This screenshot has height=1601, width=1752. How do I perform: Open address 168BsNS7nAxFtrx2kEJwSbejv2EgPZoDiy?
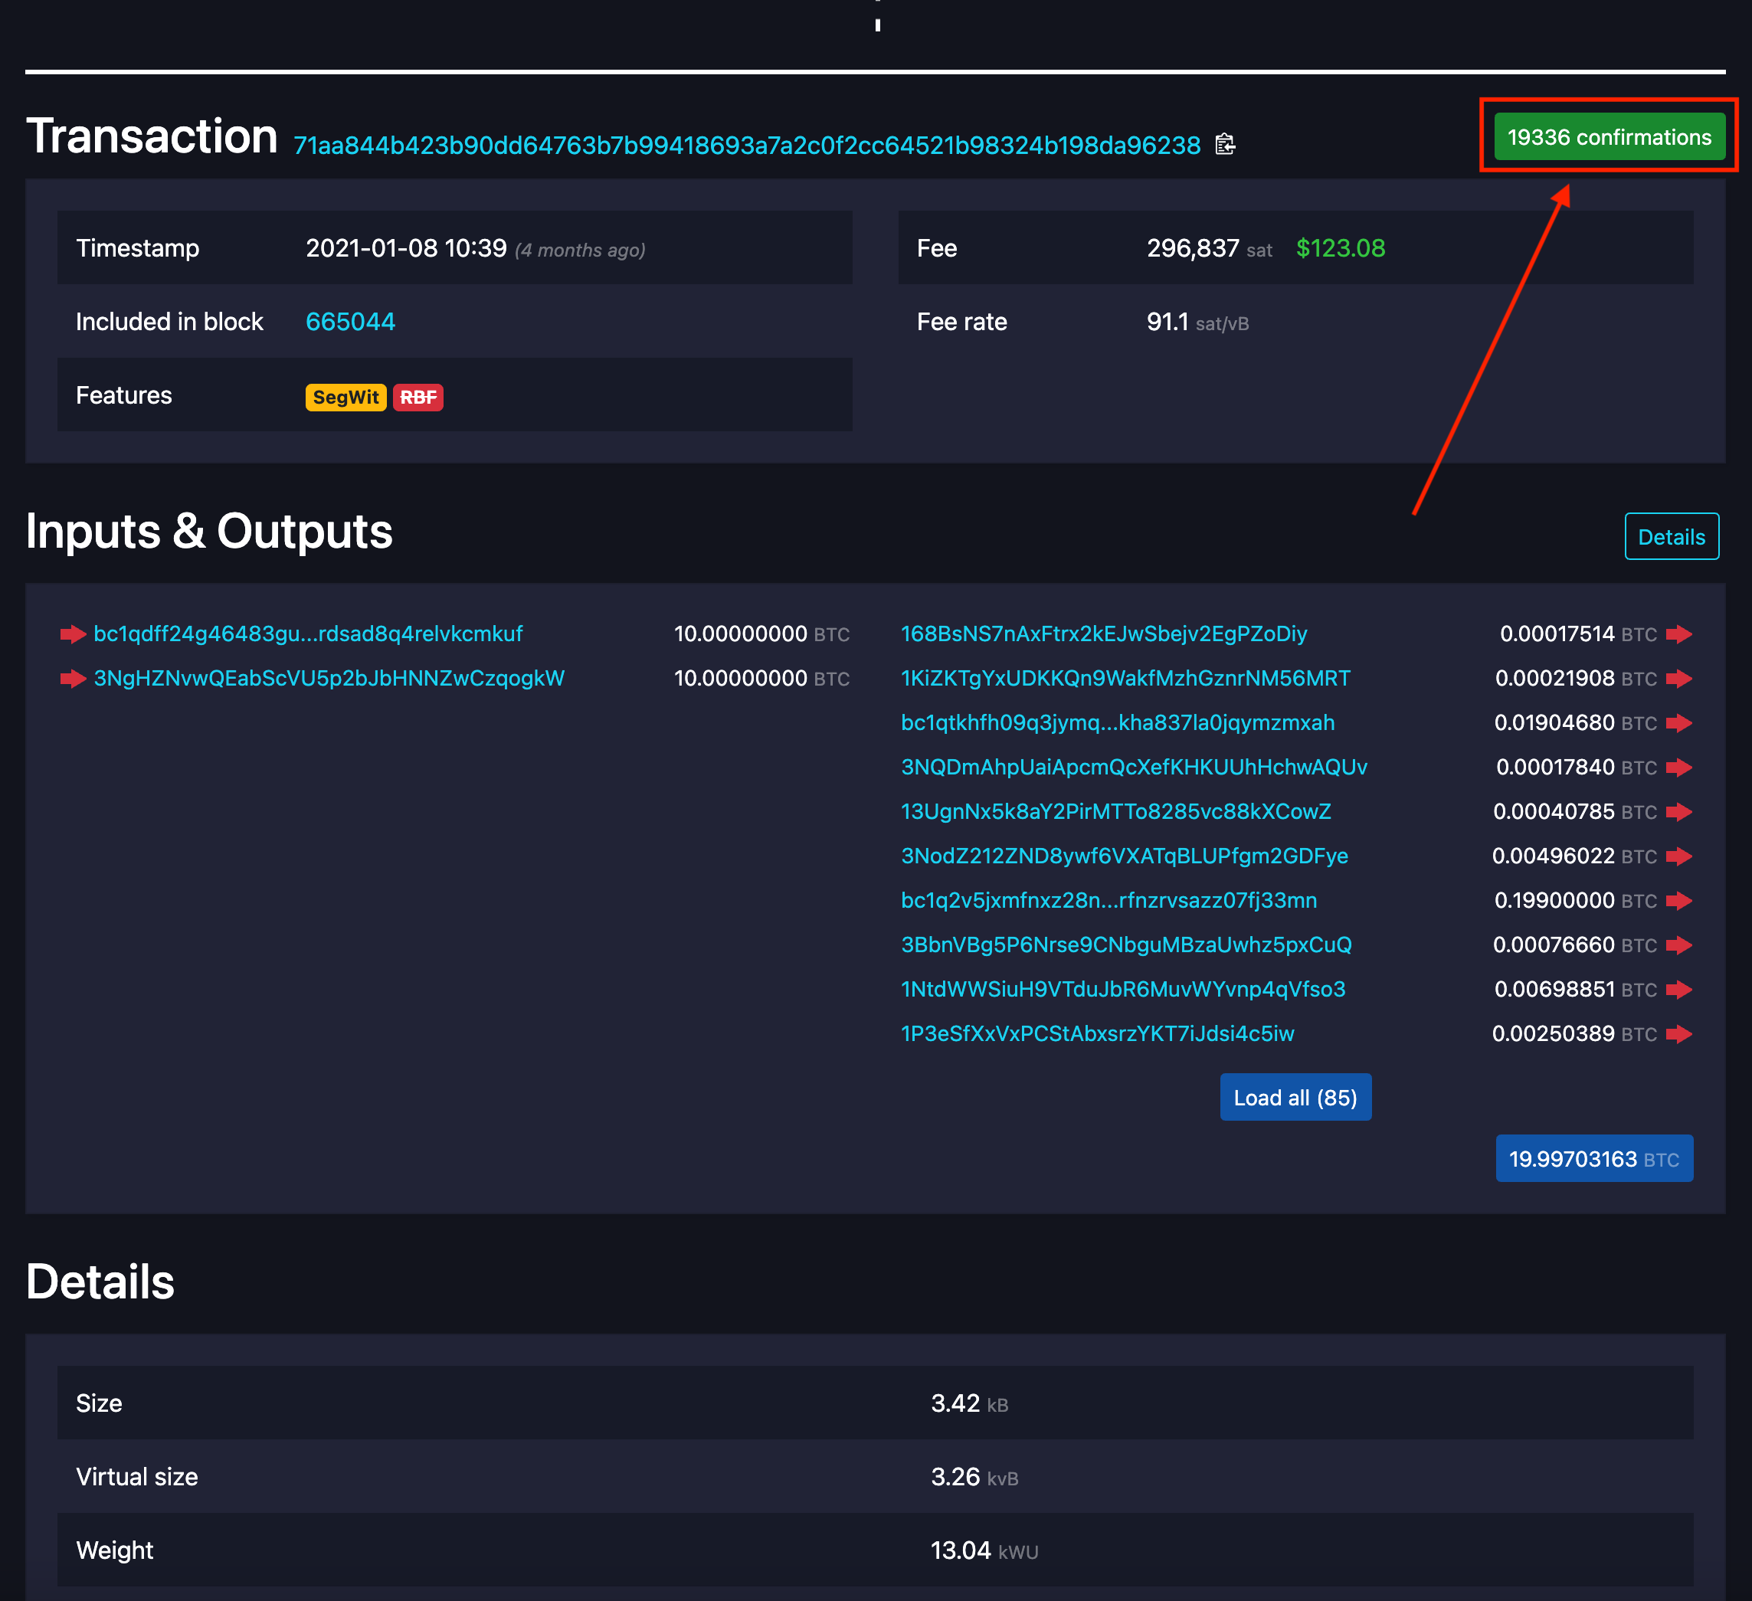[x=1104, y=634]
